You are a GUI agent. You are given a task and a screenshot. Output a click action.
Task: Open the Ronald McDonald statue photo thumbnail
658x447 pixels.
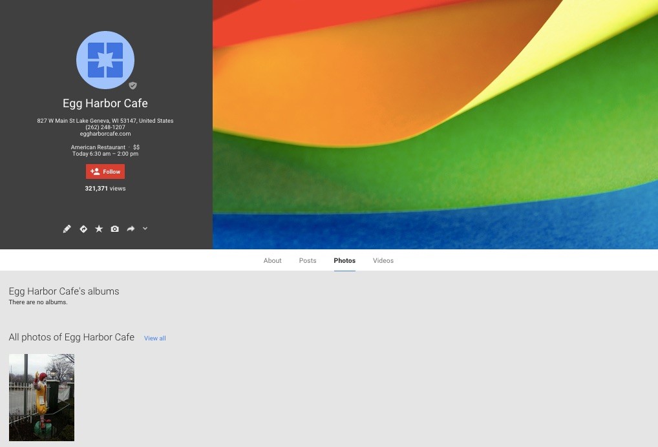[x=41, y=397]
